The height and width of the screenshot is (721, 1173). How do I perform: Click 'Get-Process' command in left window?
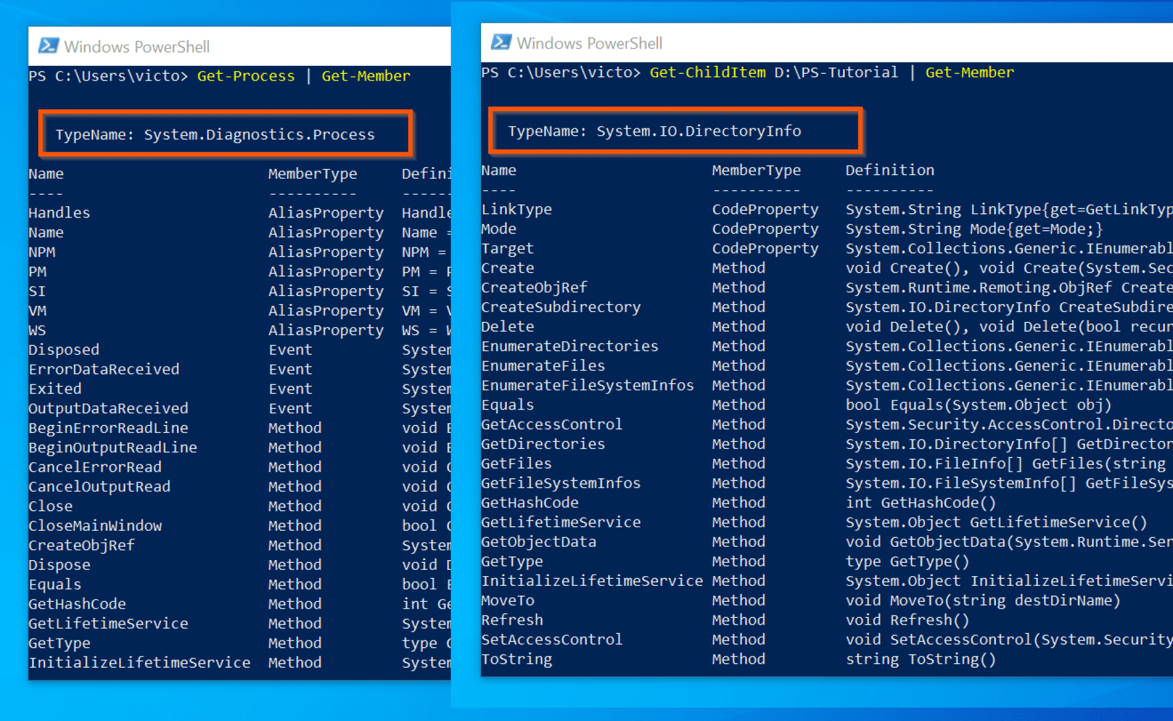click(246, 76)
